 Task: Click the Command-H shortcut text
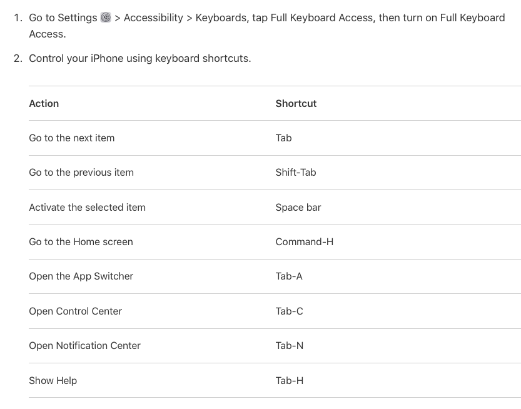304,241
